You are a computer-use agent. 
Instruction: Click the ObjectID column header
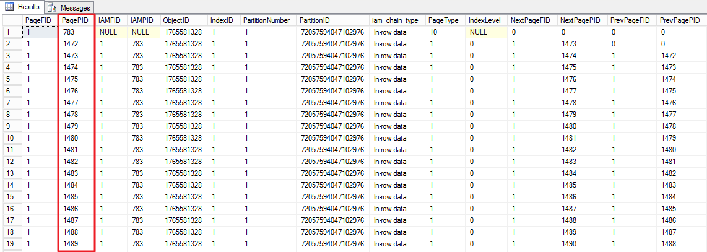point(183,20)
